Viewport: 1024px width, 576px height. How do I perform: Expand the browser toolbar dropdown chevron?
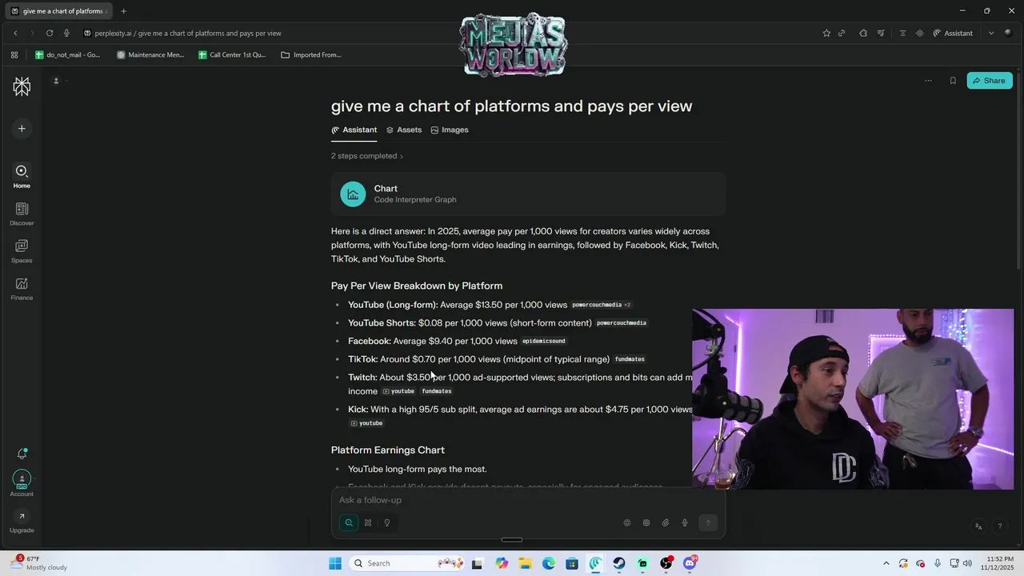pos(991,33)
